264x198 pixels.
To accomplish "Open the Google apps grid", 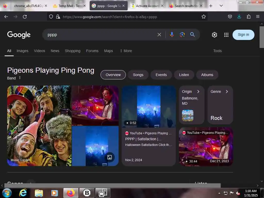I will coord(226,35).
